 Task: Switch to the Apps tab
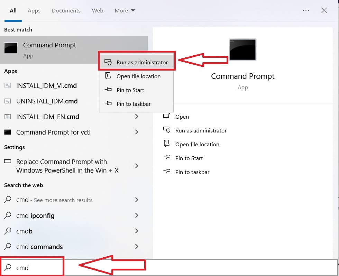[x=34, y=11]
